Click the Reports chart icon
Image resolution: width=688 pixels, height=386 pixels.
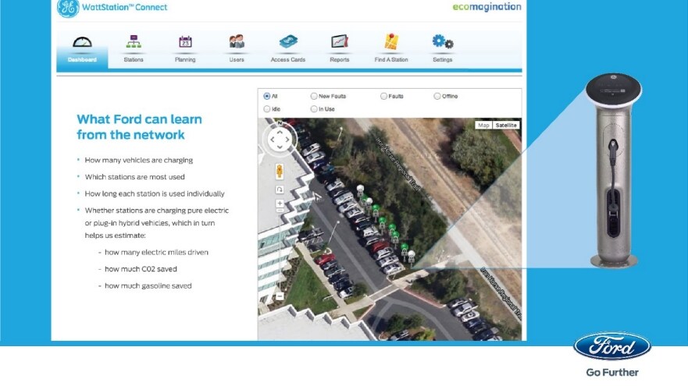pos(339,41)
